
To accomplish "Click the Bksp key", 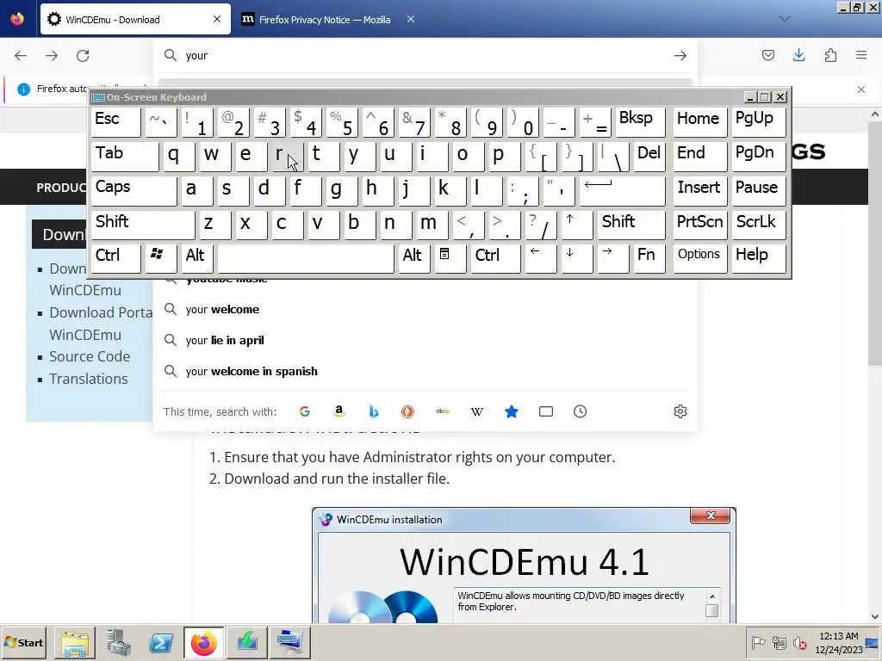I will 640,122.
